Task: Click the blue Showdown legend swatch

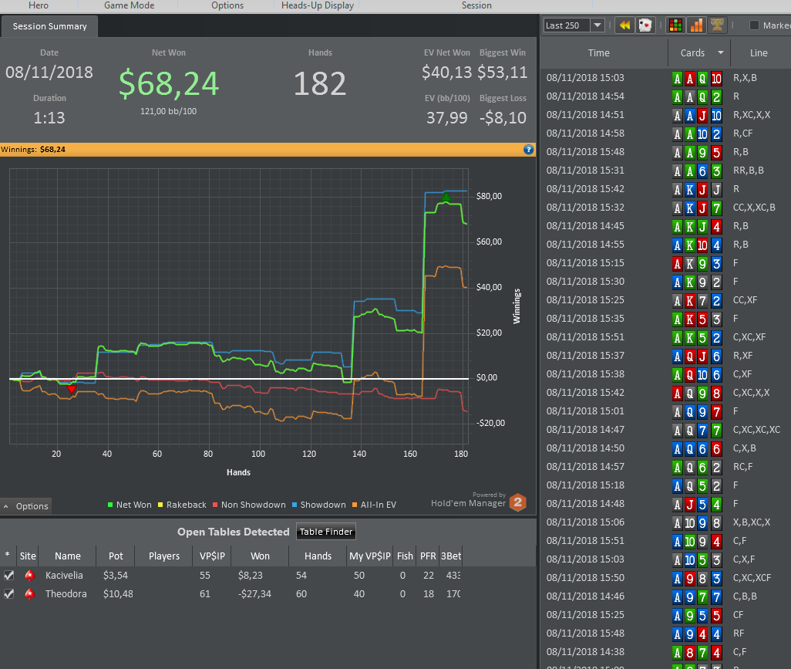Action: click(x=295, y=505)
